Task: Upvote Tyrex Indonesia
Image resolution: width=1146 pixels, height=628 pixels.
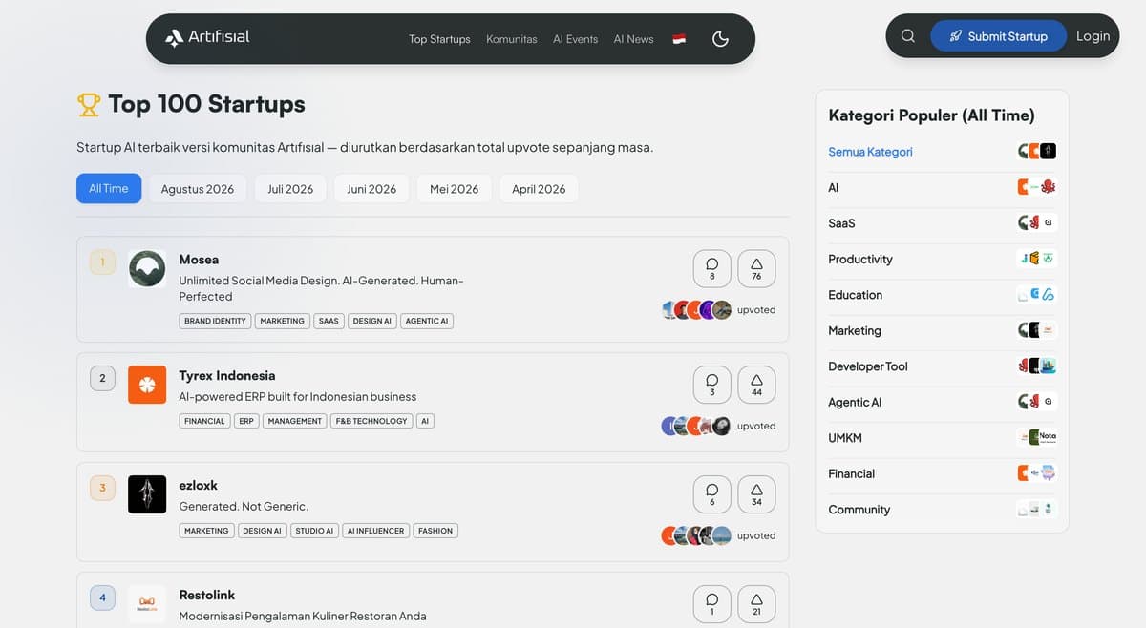Action: point(756,385)
